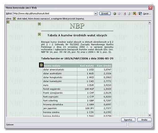Click the scrollbar up arrow
The height and width of the screenshot is (133, 158).
click(x=150, y=22)
